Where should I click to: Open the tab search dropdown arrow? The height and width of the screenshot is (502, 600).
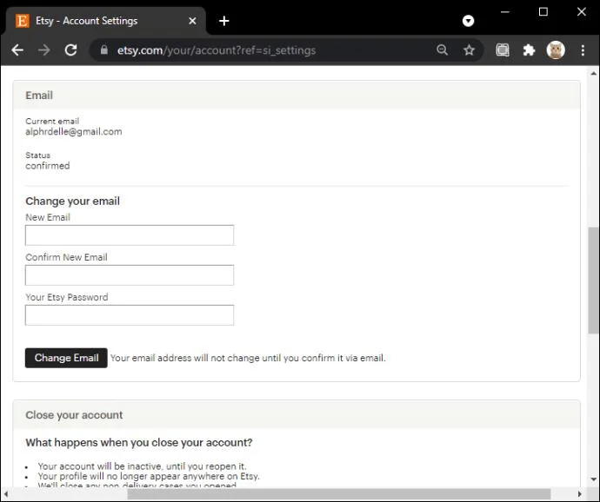[468, 21]
